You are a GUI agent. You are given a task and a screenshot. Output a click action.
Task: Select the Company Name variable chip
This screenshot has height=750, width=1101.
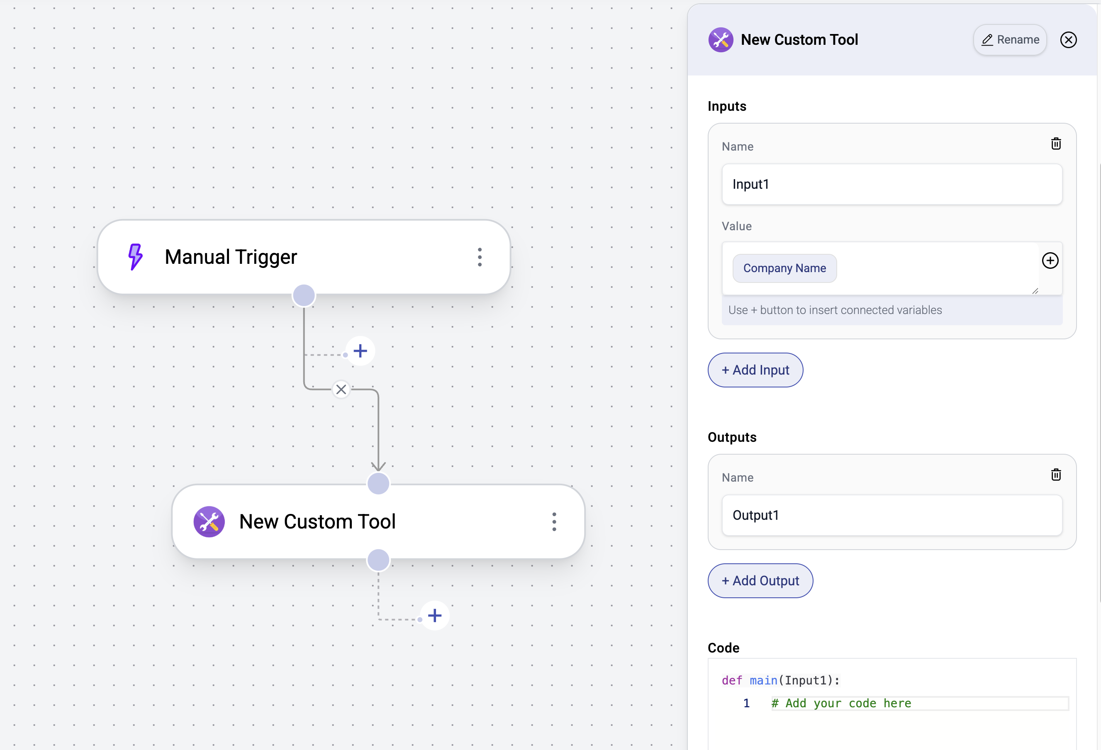pos(784,268)
